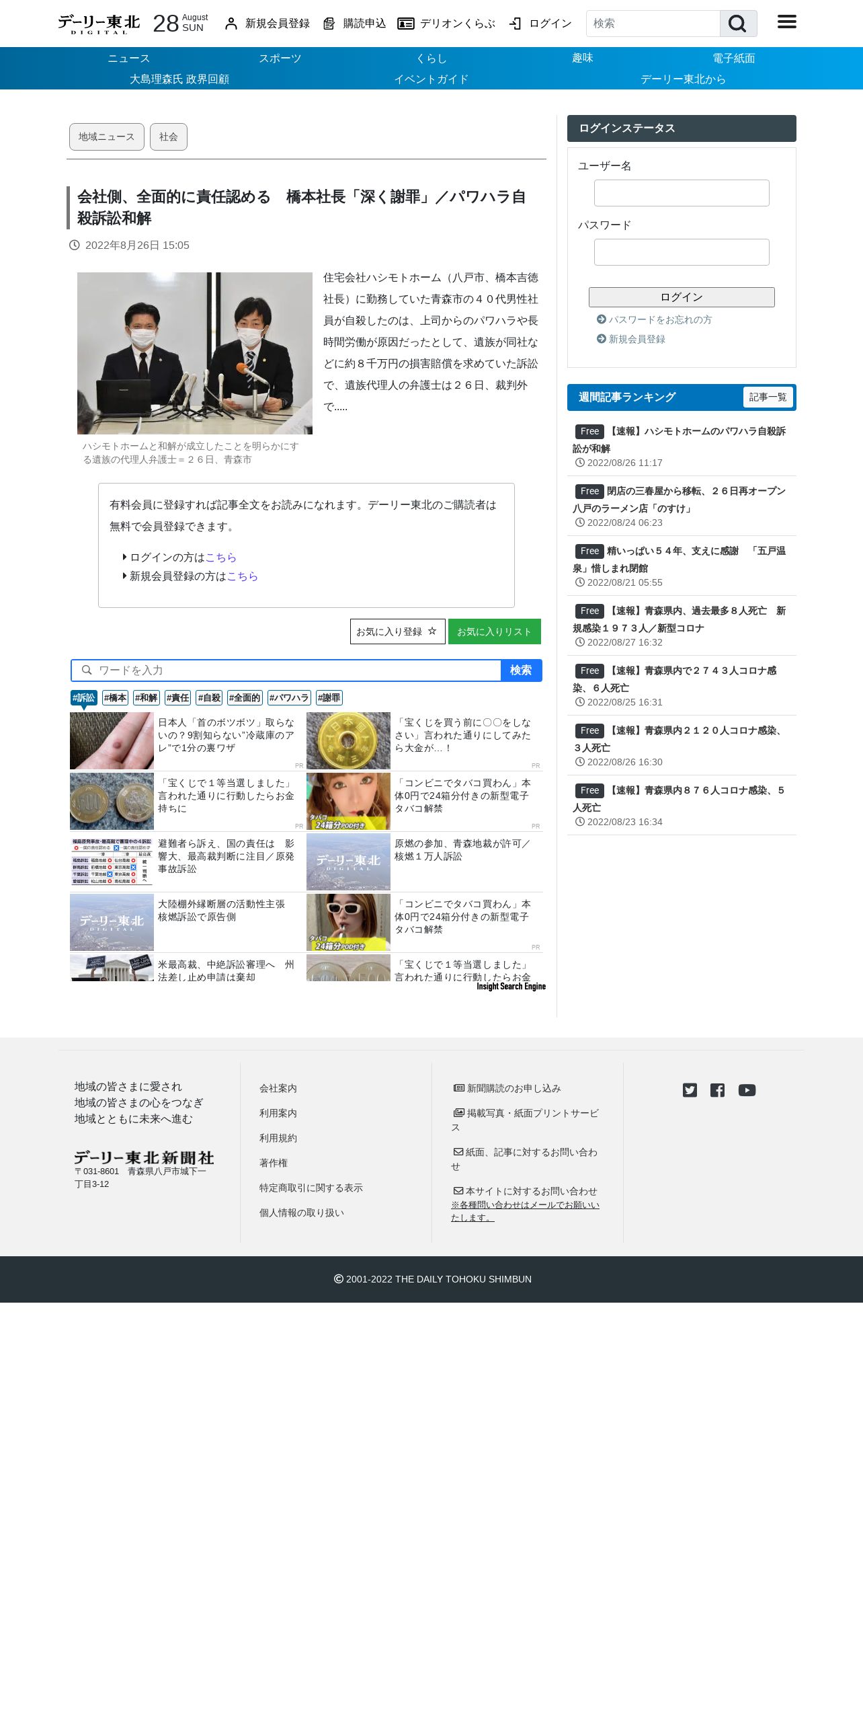Click envelope icon next to 本サイトに対するお問い合わせ
Screen dimensions: 863x1727
[458, 1190]
